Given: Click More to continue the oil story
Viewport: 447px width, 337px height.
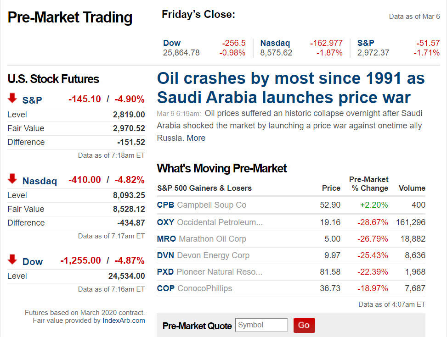Looking at the screenshot, I should pos(196,138).
